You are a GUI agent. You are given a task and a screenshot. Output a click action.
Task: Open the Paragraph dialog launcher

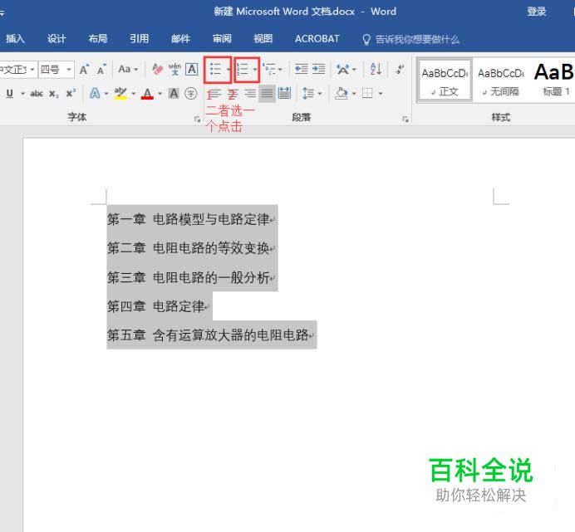click(405, 119)
